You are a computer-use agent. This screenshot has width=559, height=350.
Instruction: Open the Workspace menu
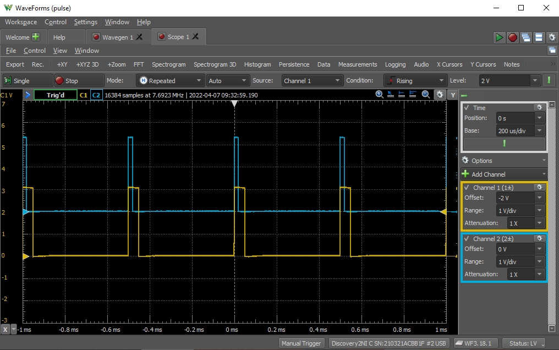21,22
